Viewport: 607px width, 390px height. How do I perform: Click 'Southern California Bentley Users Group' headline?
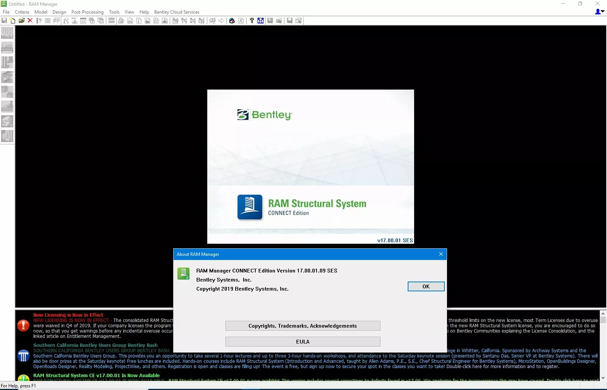95,345
